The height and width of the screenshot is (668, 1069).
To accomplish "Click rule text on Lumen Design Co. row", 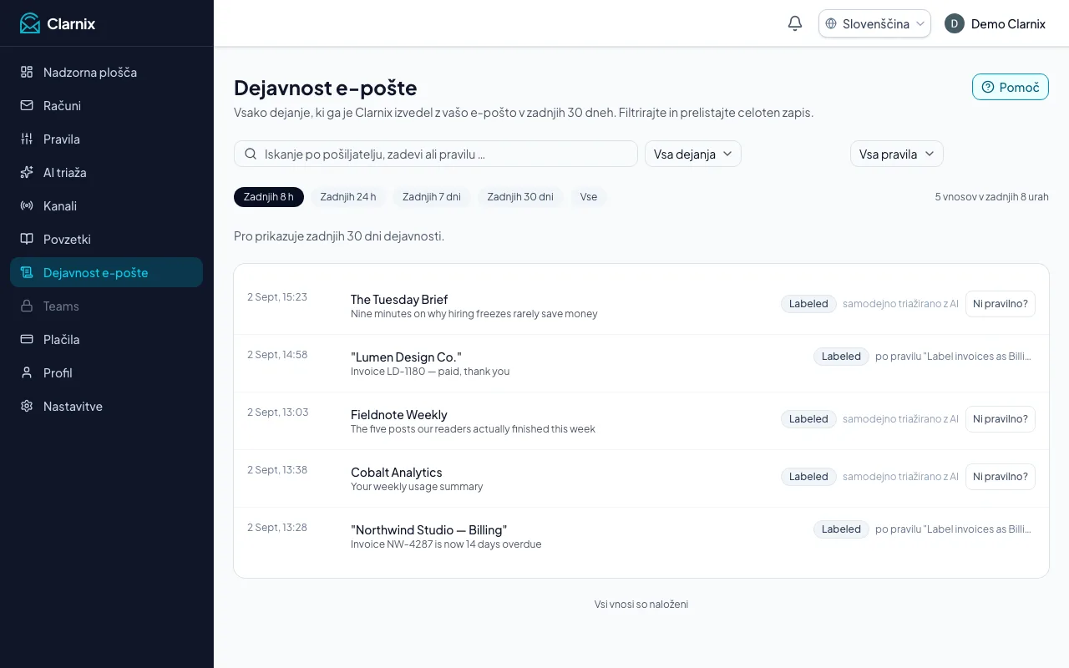I will (x=954, y=357).
